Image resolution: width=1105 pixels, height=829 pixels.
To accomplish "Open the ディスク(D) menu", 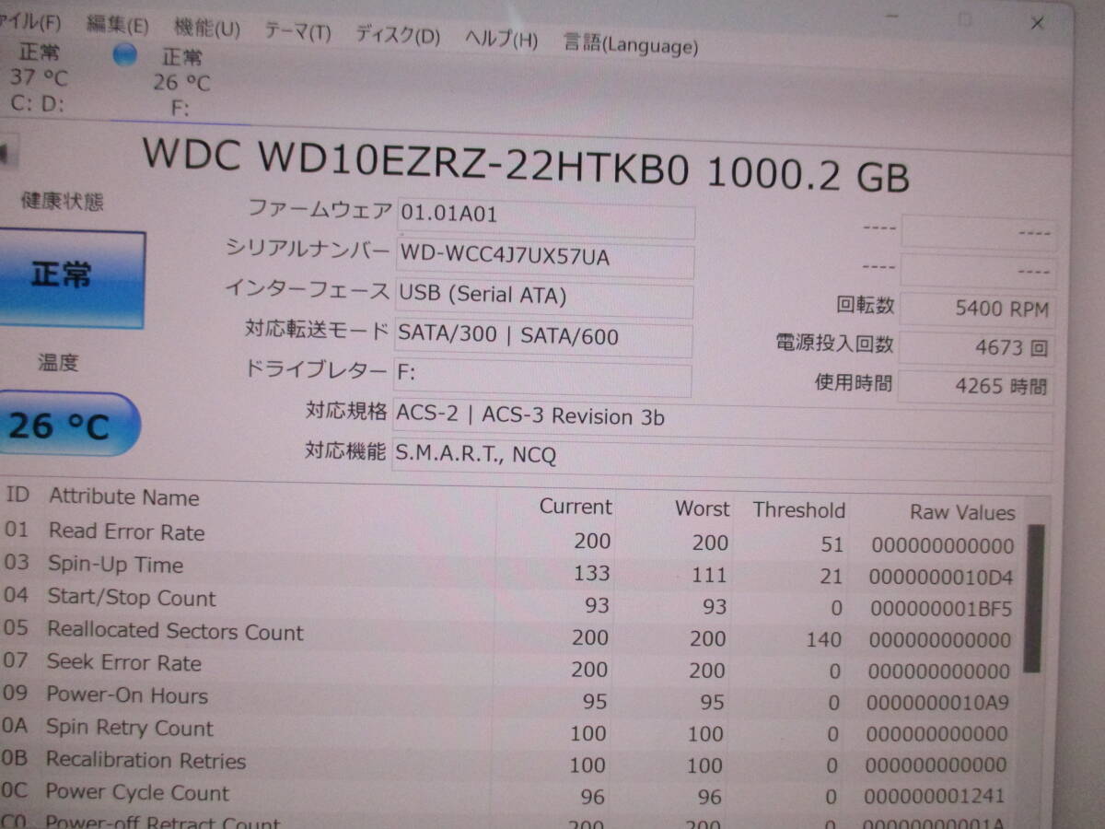I will click(x=398, y=36).
